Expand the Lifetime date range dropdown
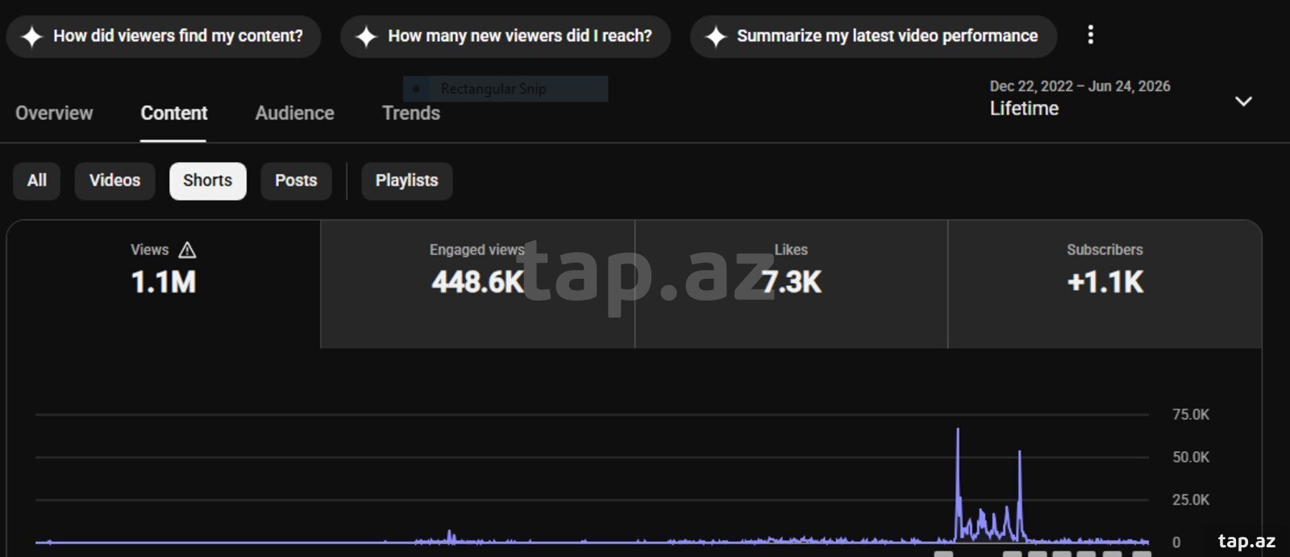This screenshot has width=1290, height=557. (x=1121, y=98)
